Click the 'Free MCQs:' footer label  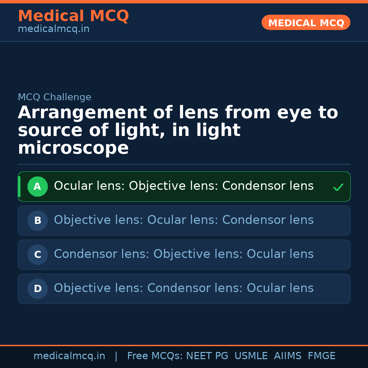click(155, 356)
